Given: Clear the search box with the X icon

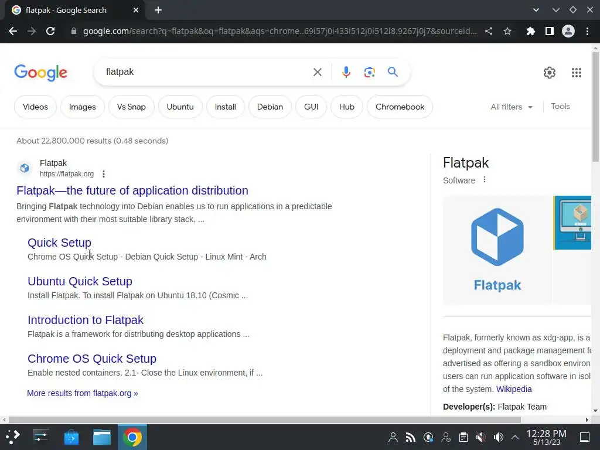Looking at the screenshot, I should (317, 72).
